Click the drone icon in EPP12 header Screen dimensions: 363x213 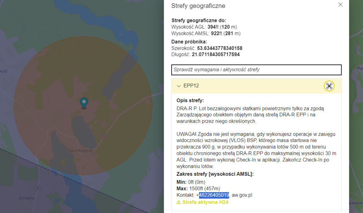(329, 86)
